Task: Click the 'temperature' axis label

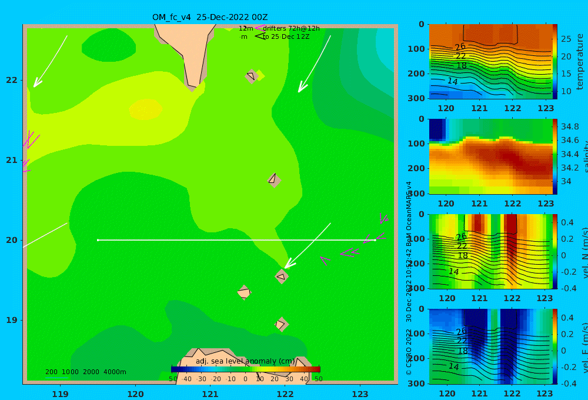Action: pos(580,62)
